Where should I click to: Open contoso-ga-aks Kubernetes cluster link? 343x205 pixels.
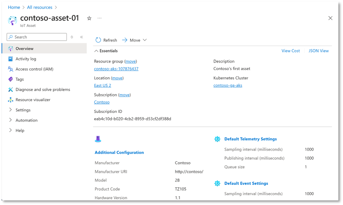click(x=228, y=85)
